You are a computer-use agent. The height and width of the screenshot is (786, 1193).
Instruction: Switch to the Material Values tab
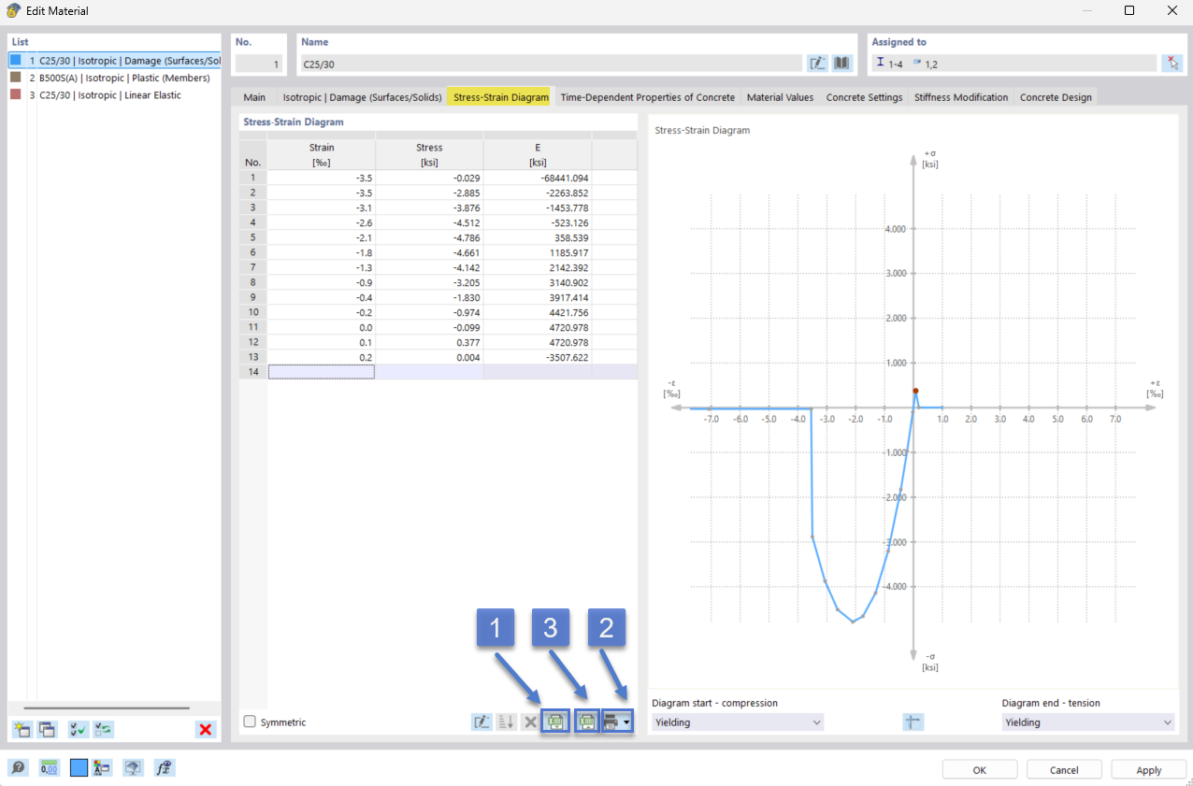pyautogui.click(x=780, y=96)
